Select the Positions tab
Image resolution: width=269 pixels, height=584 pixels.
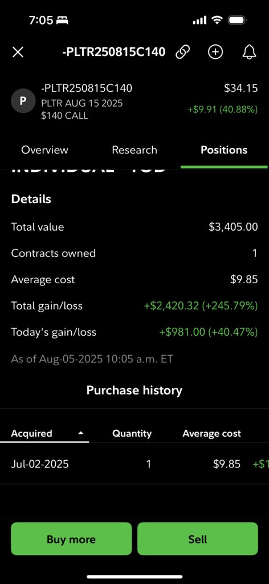tap(224, 150)
